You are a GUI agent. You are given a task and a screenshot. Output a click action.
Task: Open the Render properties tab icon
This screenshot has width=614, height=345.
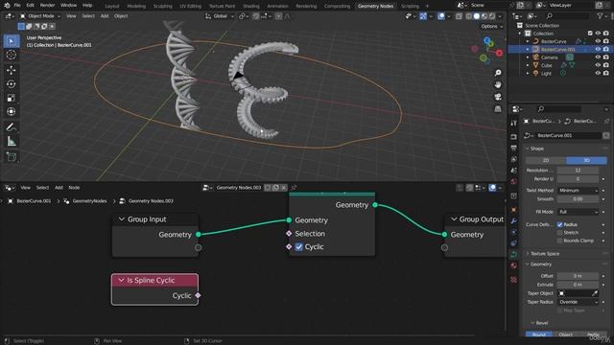pyautogui.click(x=514, y=136)
